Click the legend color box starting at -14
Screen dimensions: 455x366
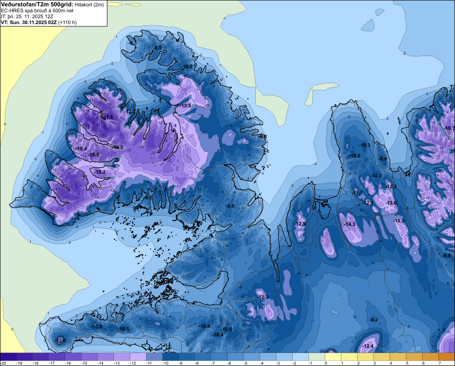coord(106,357)
